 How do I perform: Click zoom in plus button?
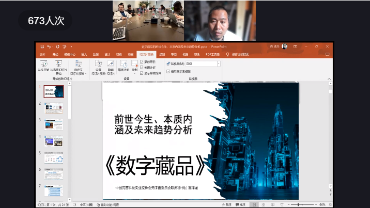point(316,205)
